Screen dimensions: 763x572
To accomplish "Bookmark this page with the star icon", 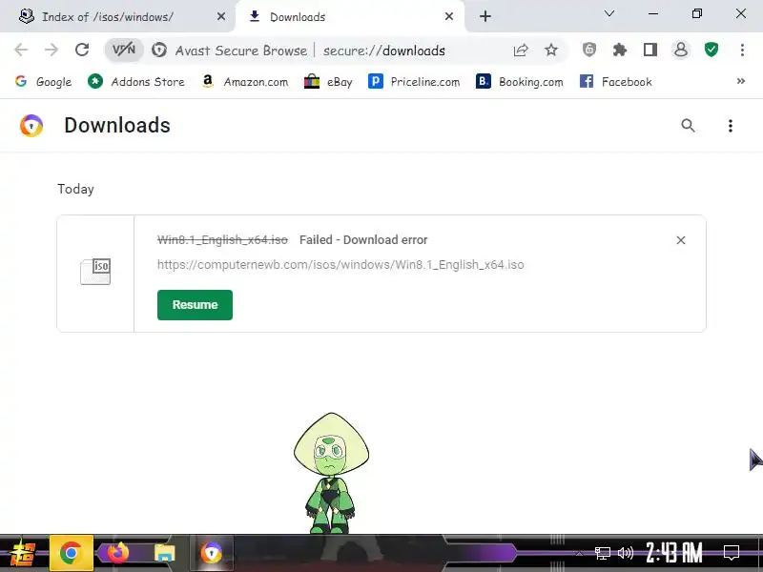I will tap(551, 50).
